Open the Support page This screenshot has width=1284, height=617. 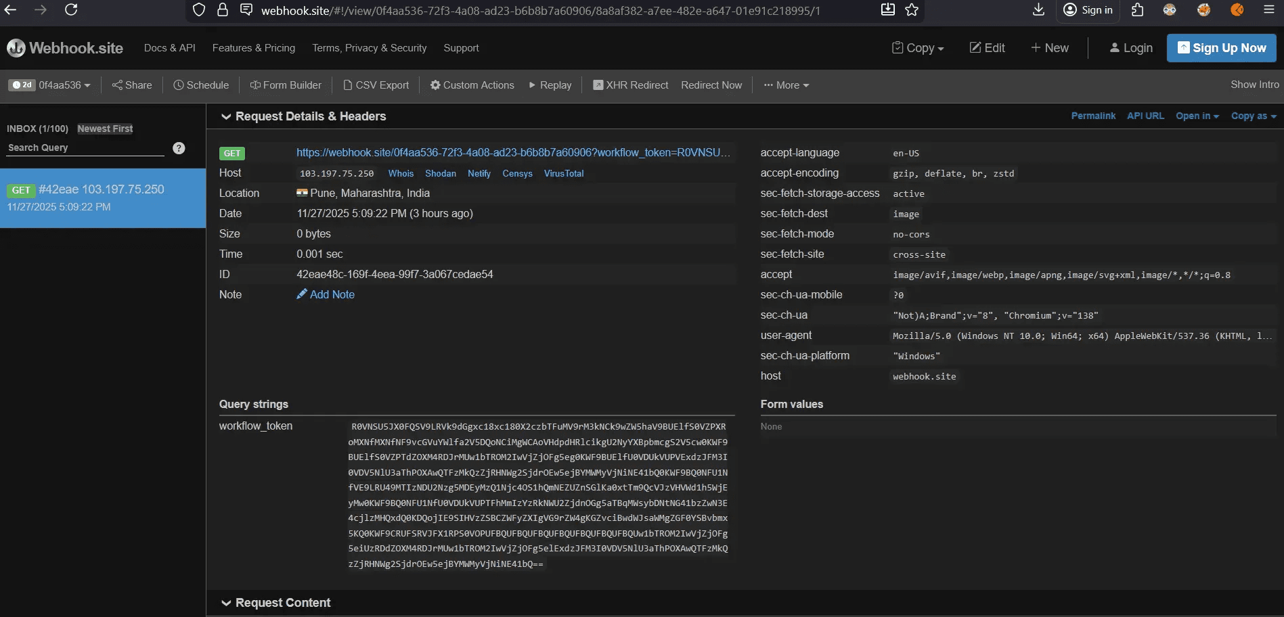click(461, 48)
